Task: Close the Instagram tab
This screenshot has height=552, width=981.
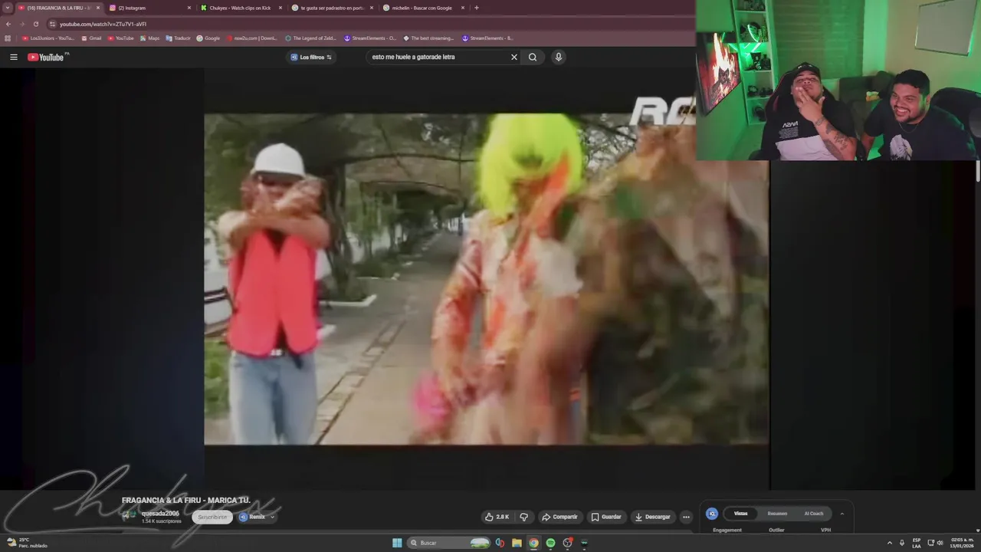Action: (x=189, y=8)
